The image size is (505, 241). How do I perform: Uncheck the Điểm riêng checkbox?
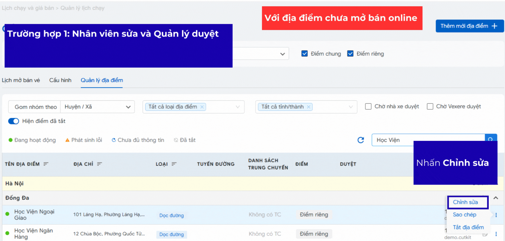tap(350, 54)
